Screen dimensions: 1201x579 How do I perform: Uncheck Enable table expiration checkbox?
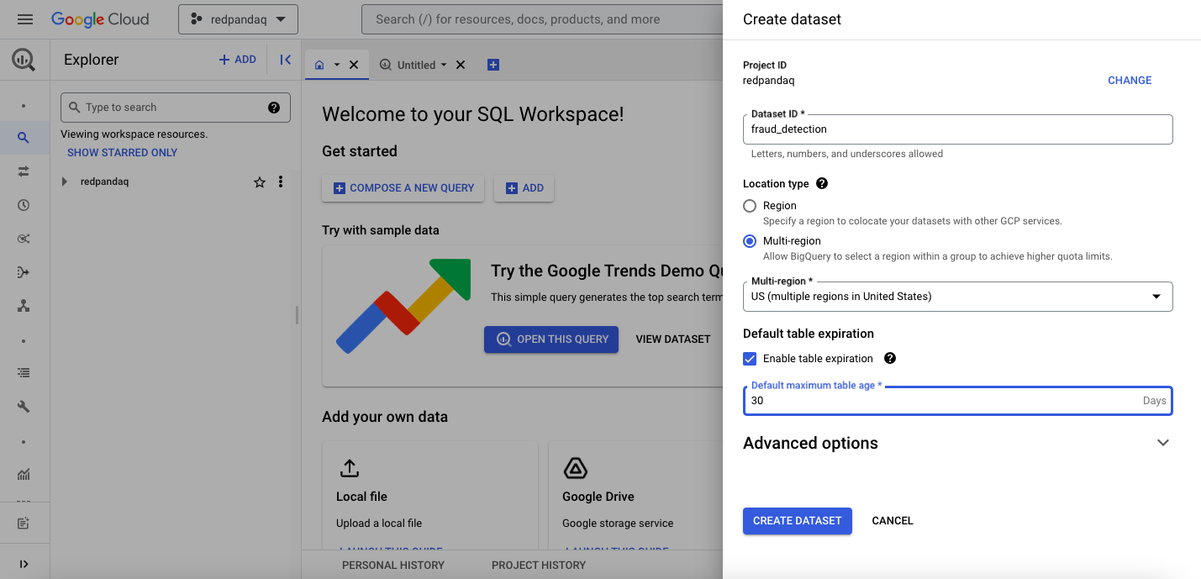click(750, 359)
